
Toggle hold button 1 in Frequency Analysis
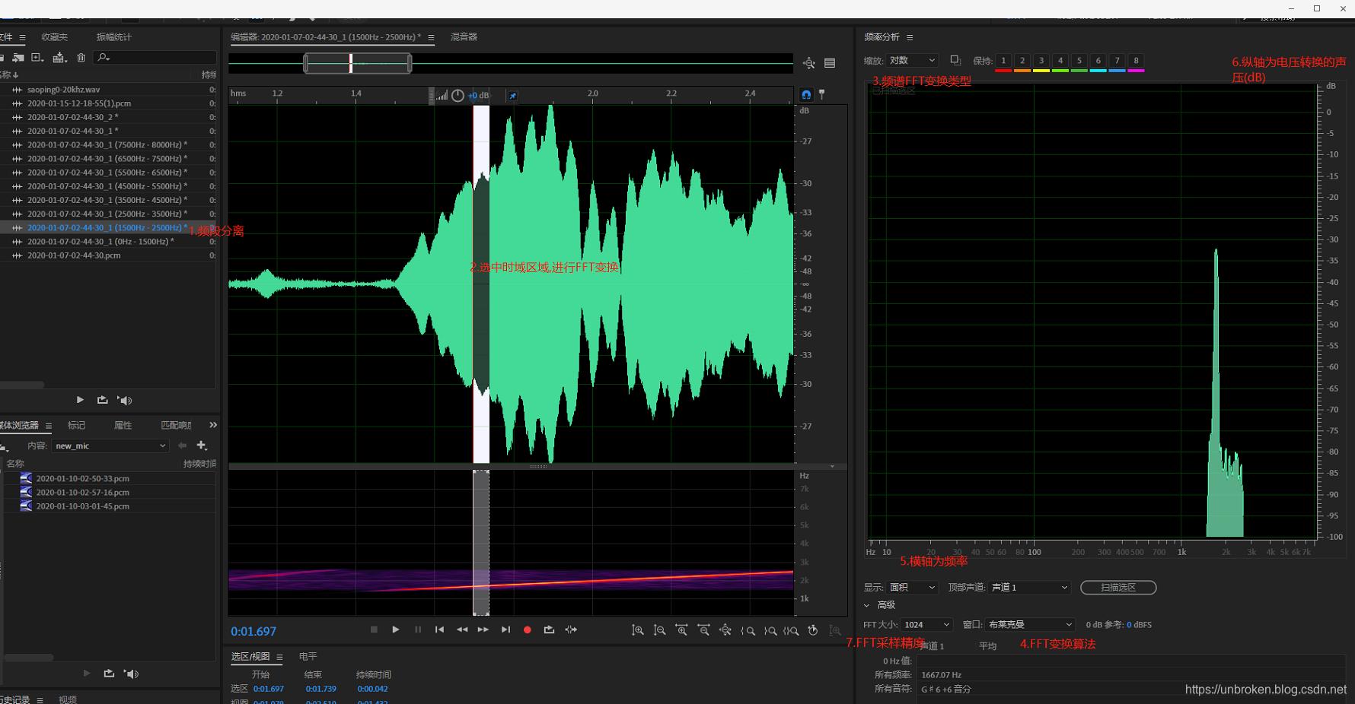click(x=1003, y=61)
